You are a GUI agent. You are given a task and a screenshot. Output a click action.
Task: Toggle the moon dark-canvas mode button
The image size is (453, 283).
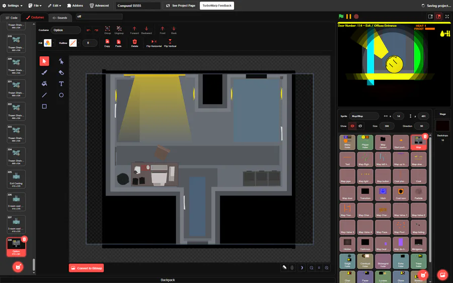point(301,268)
